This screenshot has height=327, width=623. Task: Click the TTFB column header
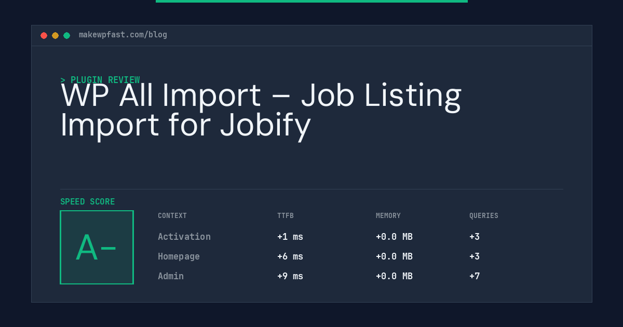coord(286,215)
